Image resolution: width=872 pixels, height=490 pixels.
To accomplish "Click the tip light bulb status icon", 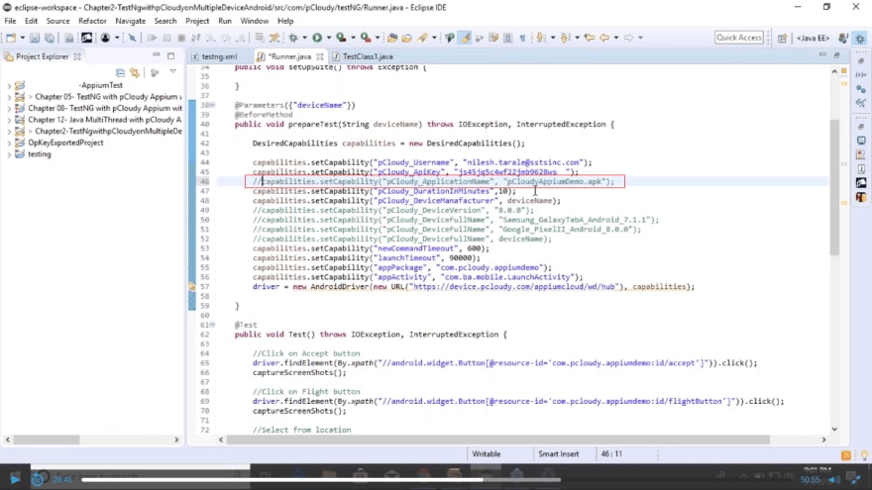I will (x=864, y=455).
